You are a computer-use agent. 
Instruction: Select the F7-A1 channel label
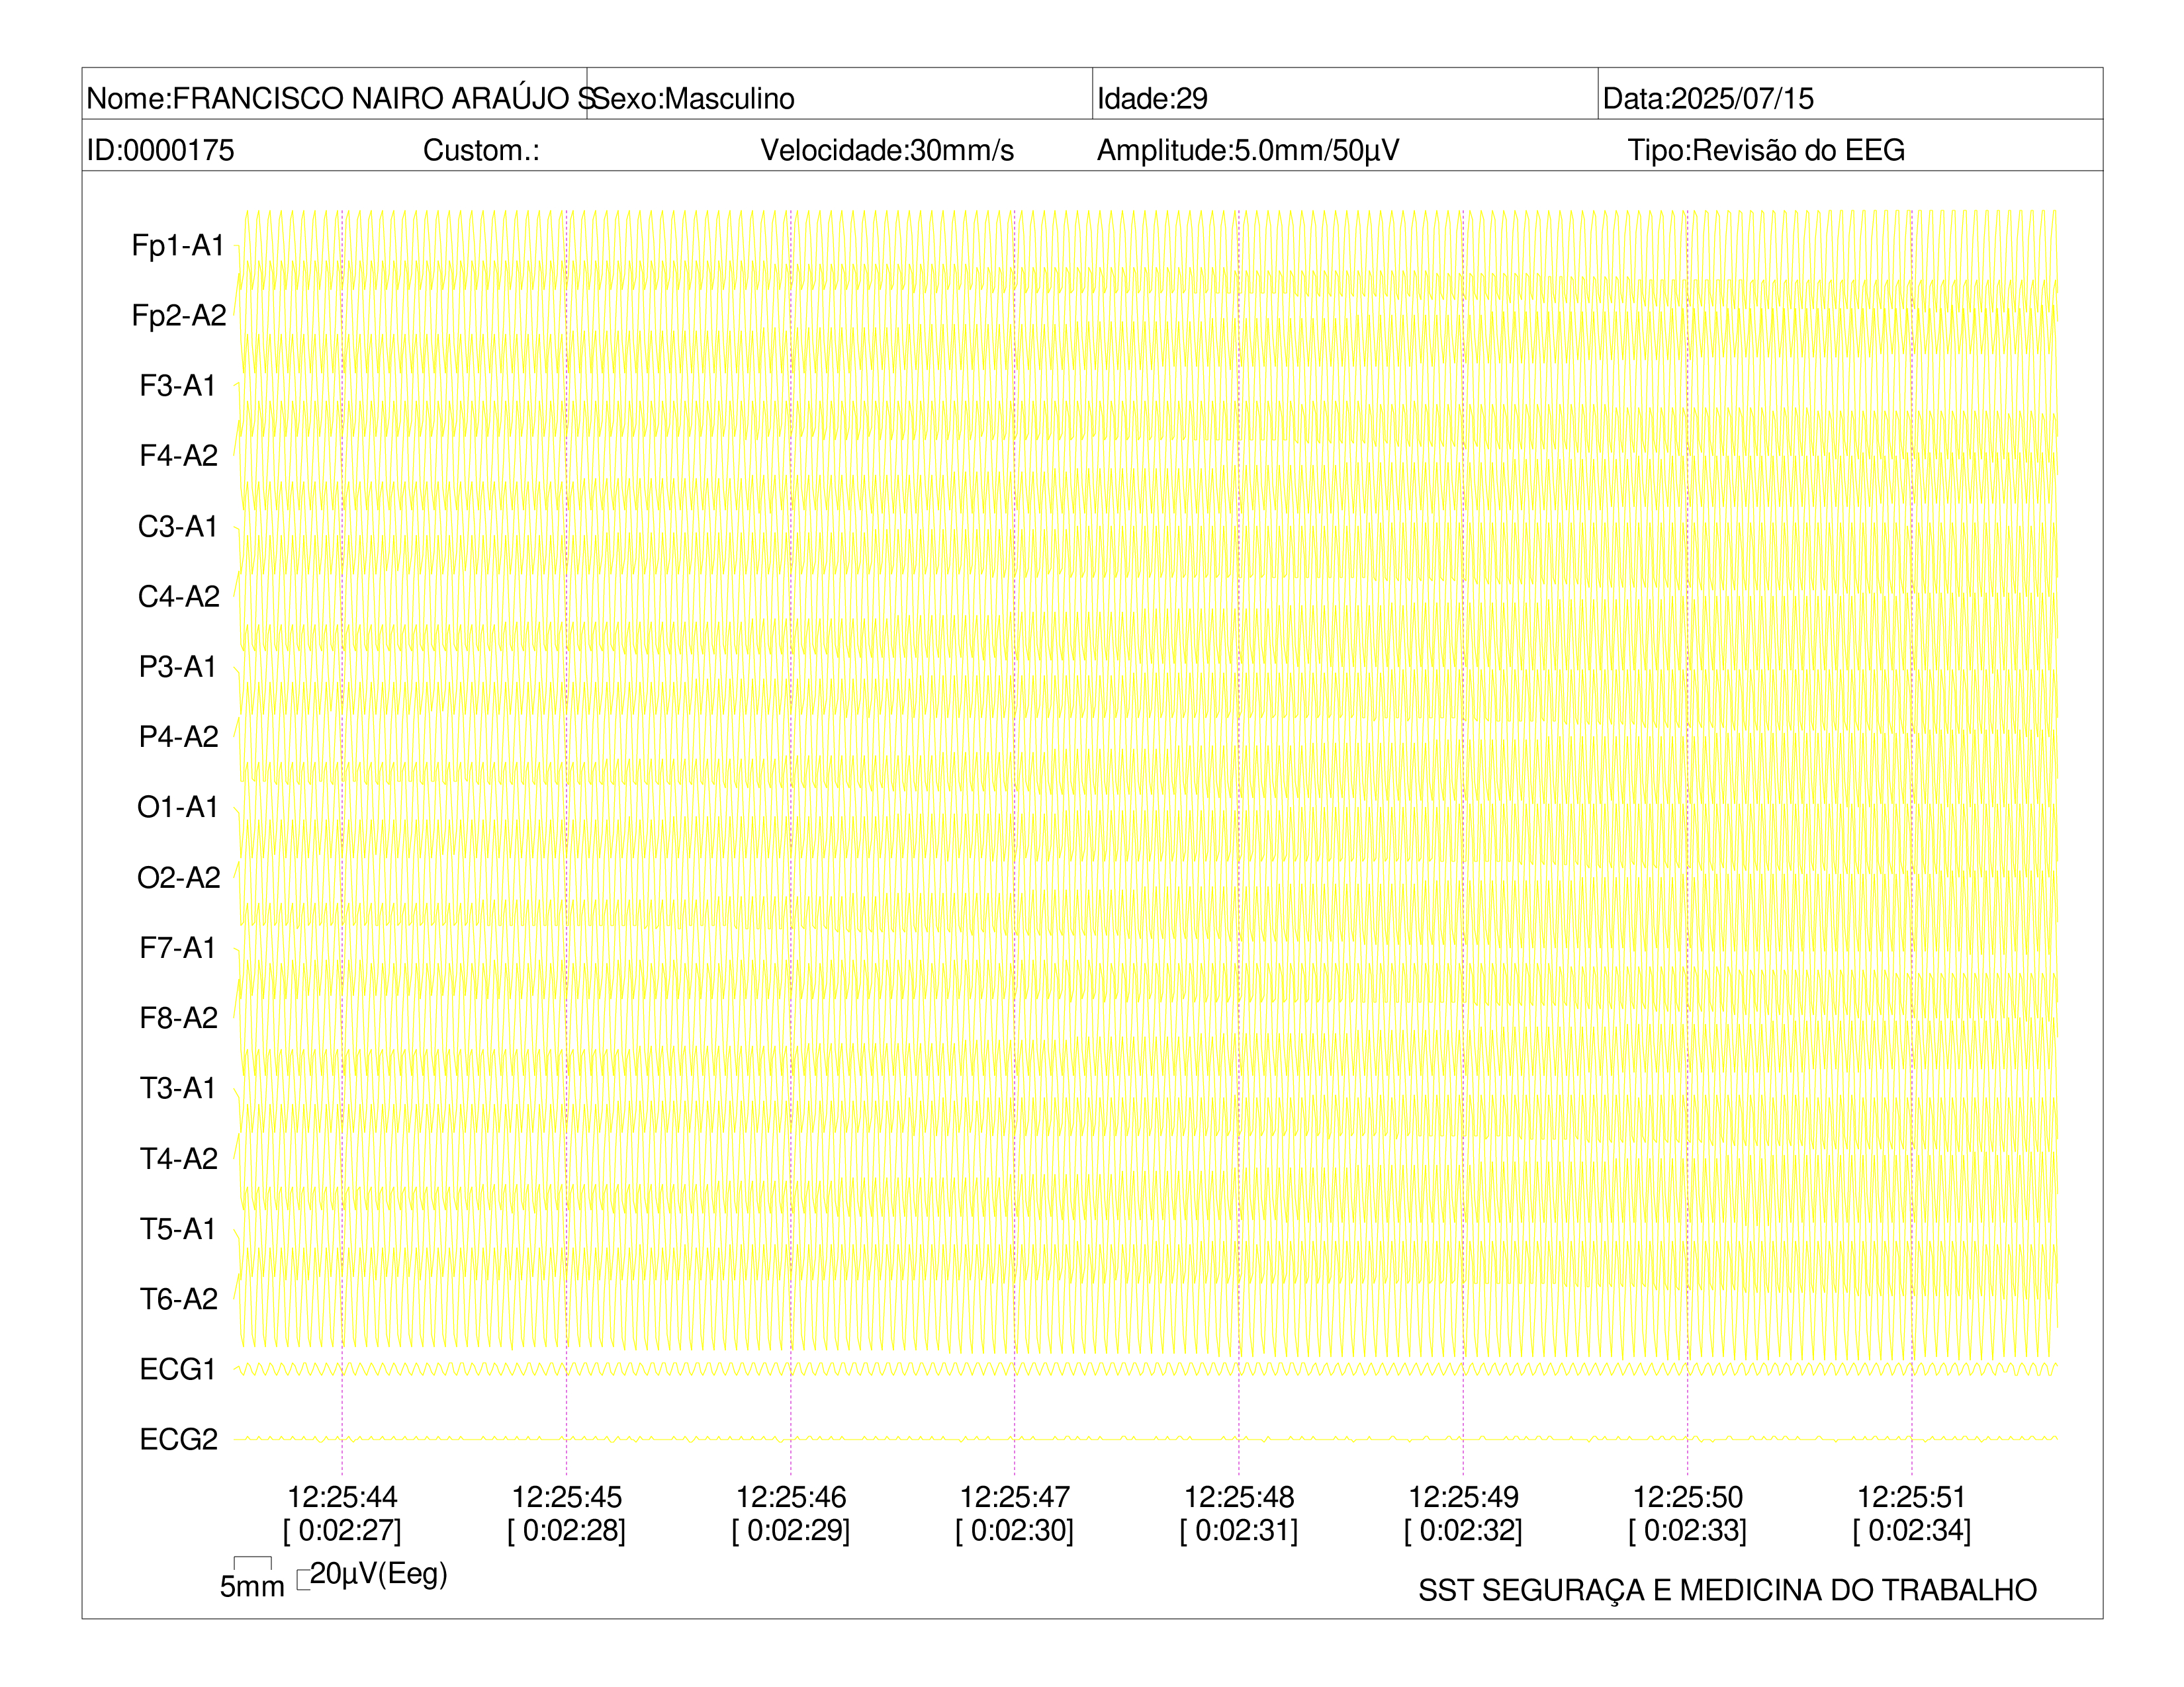pos(178,947)
